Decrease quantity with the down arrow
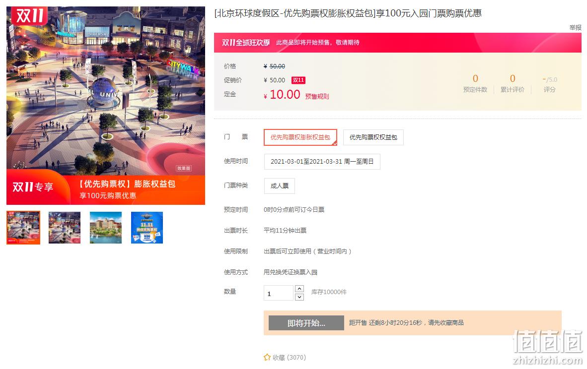This screenshot has width=587, height=369. pyautogui.click(x=299, y=297)
